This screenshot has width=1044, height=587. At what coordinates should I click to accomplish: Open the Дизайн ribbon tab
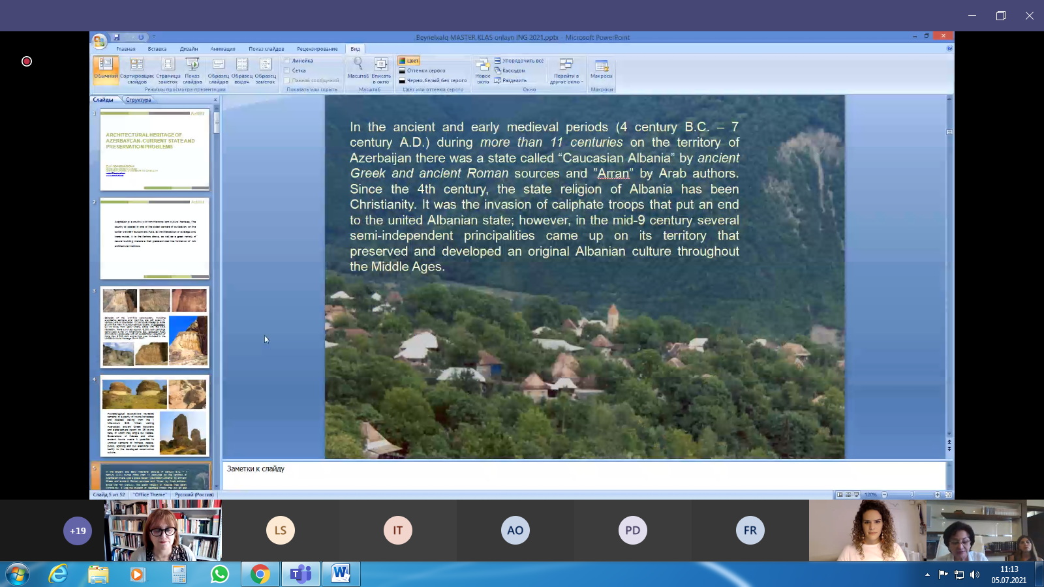click(189, 49)
